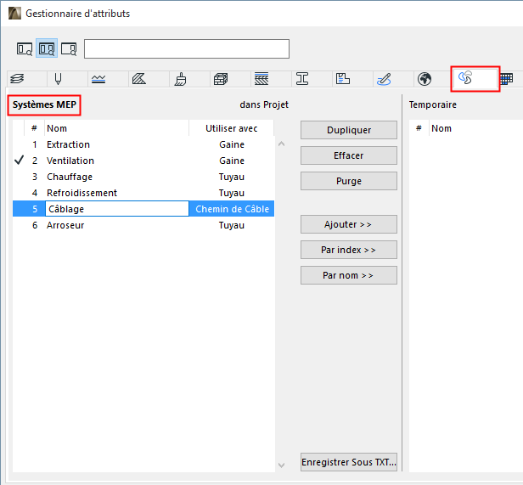
Task: Click the Dupliquer button
Action: [x=349, y=130]
